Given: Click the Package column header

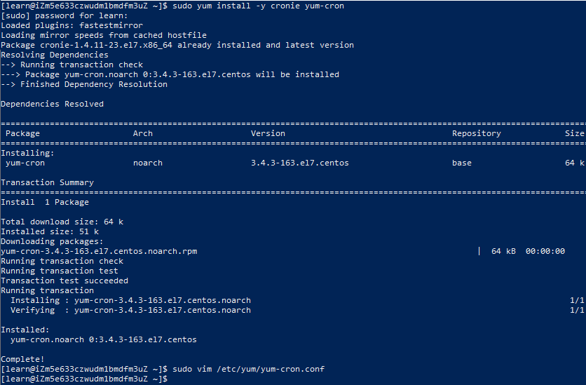Looking at the screenshot, I should coord(23,133).
